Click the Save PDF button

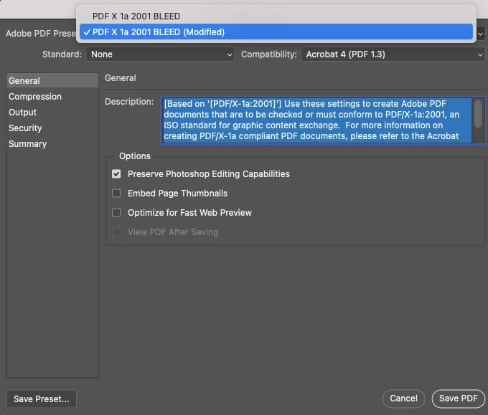[x=458, y=399]
